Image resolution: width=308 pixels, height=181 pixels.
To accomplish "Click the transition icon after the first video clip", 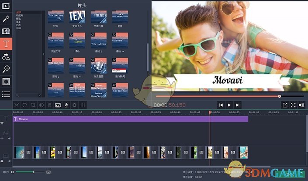I will (29, 152).
